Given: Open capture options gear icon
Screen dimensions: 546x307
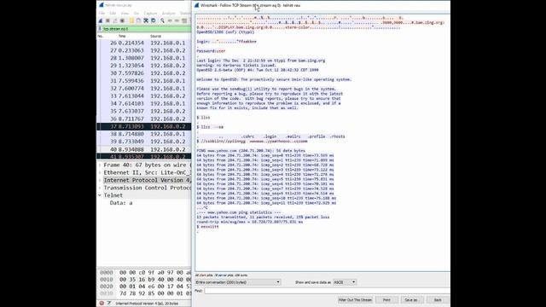Looking at the screenshot, I should pos(122,20).
